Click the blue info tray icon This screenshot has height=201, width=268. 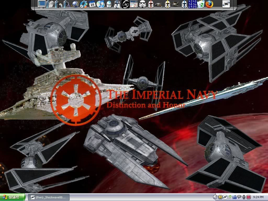[234, 197]
